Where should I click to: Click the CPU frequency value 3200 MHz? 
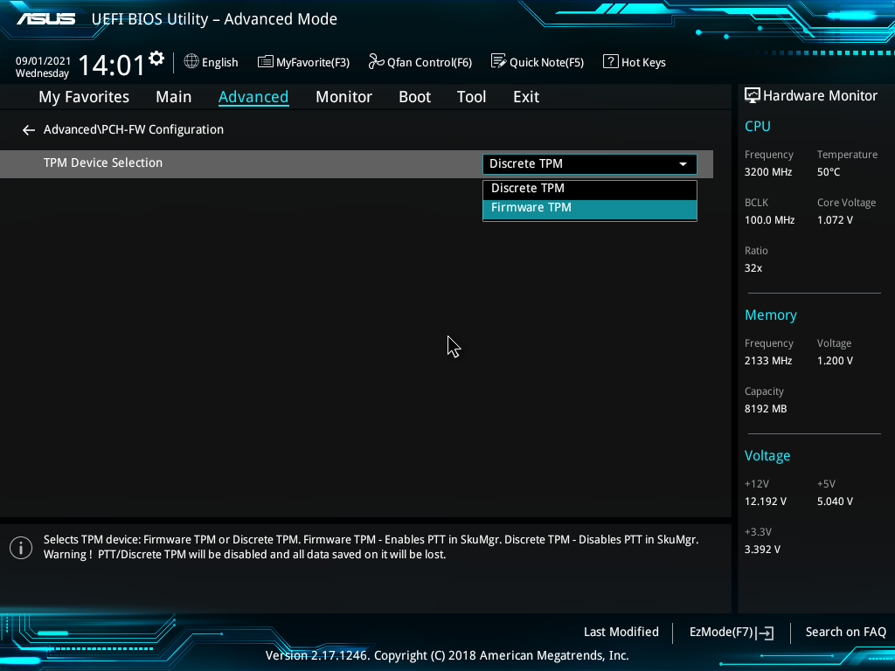(767, 172)
